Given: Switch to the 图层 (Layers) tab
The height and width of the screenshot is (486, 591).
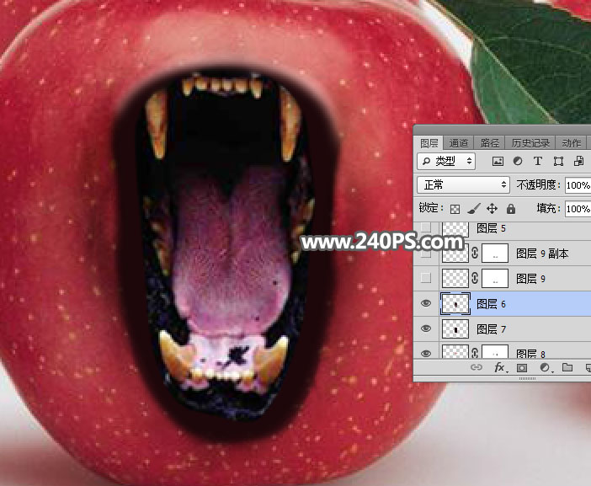Looking at the screenshot, I should [x=429, y=143].
